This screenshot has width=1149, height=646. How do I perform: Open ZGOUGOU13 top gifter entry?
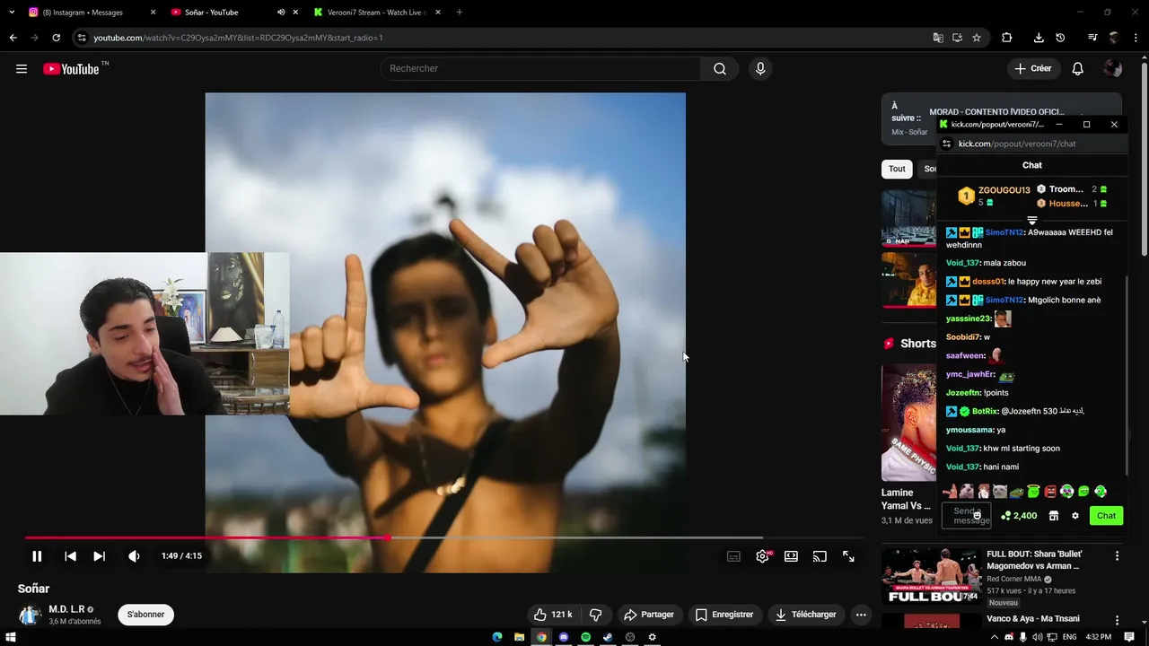click(994, 196)
